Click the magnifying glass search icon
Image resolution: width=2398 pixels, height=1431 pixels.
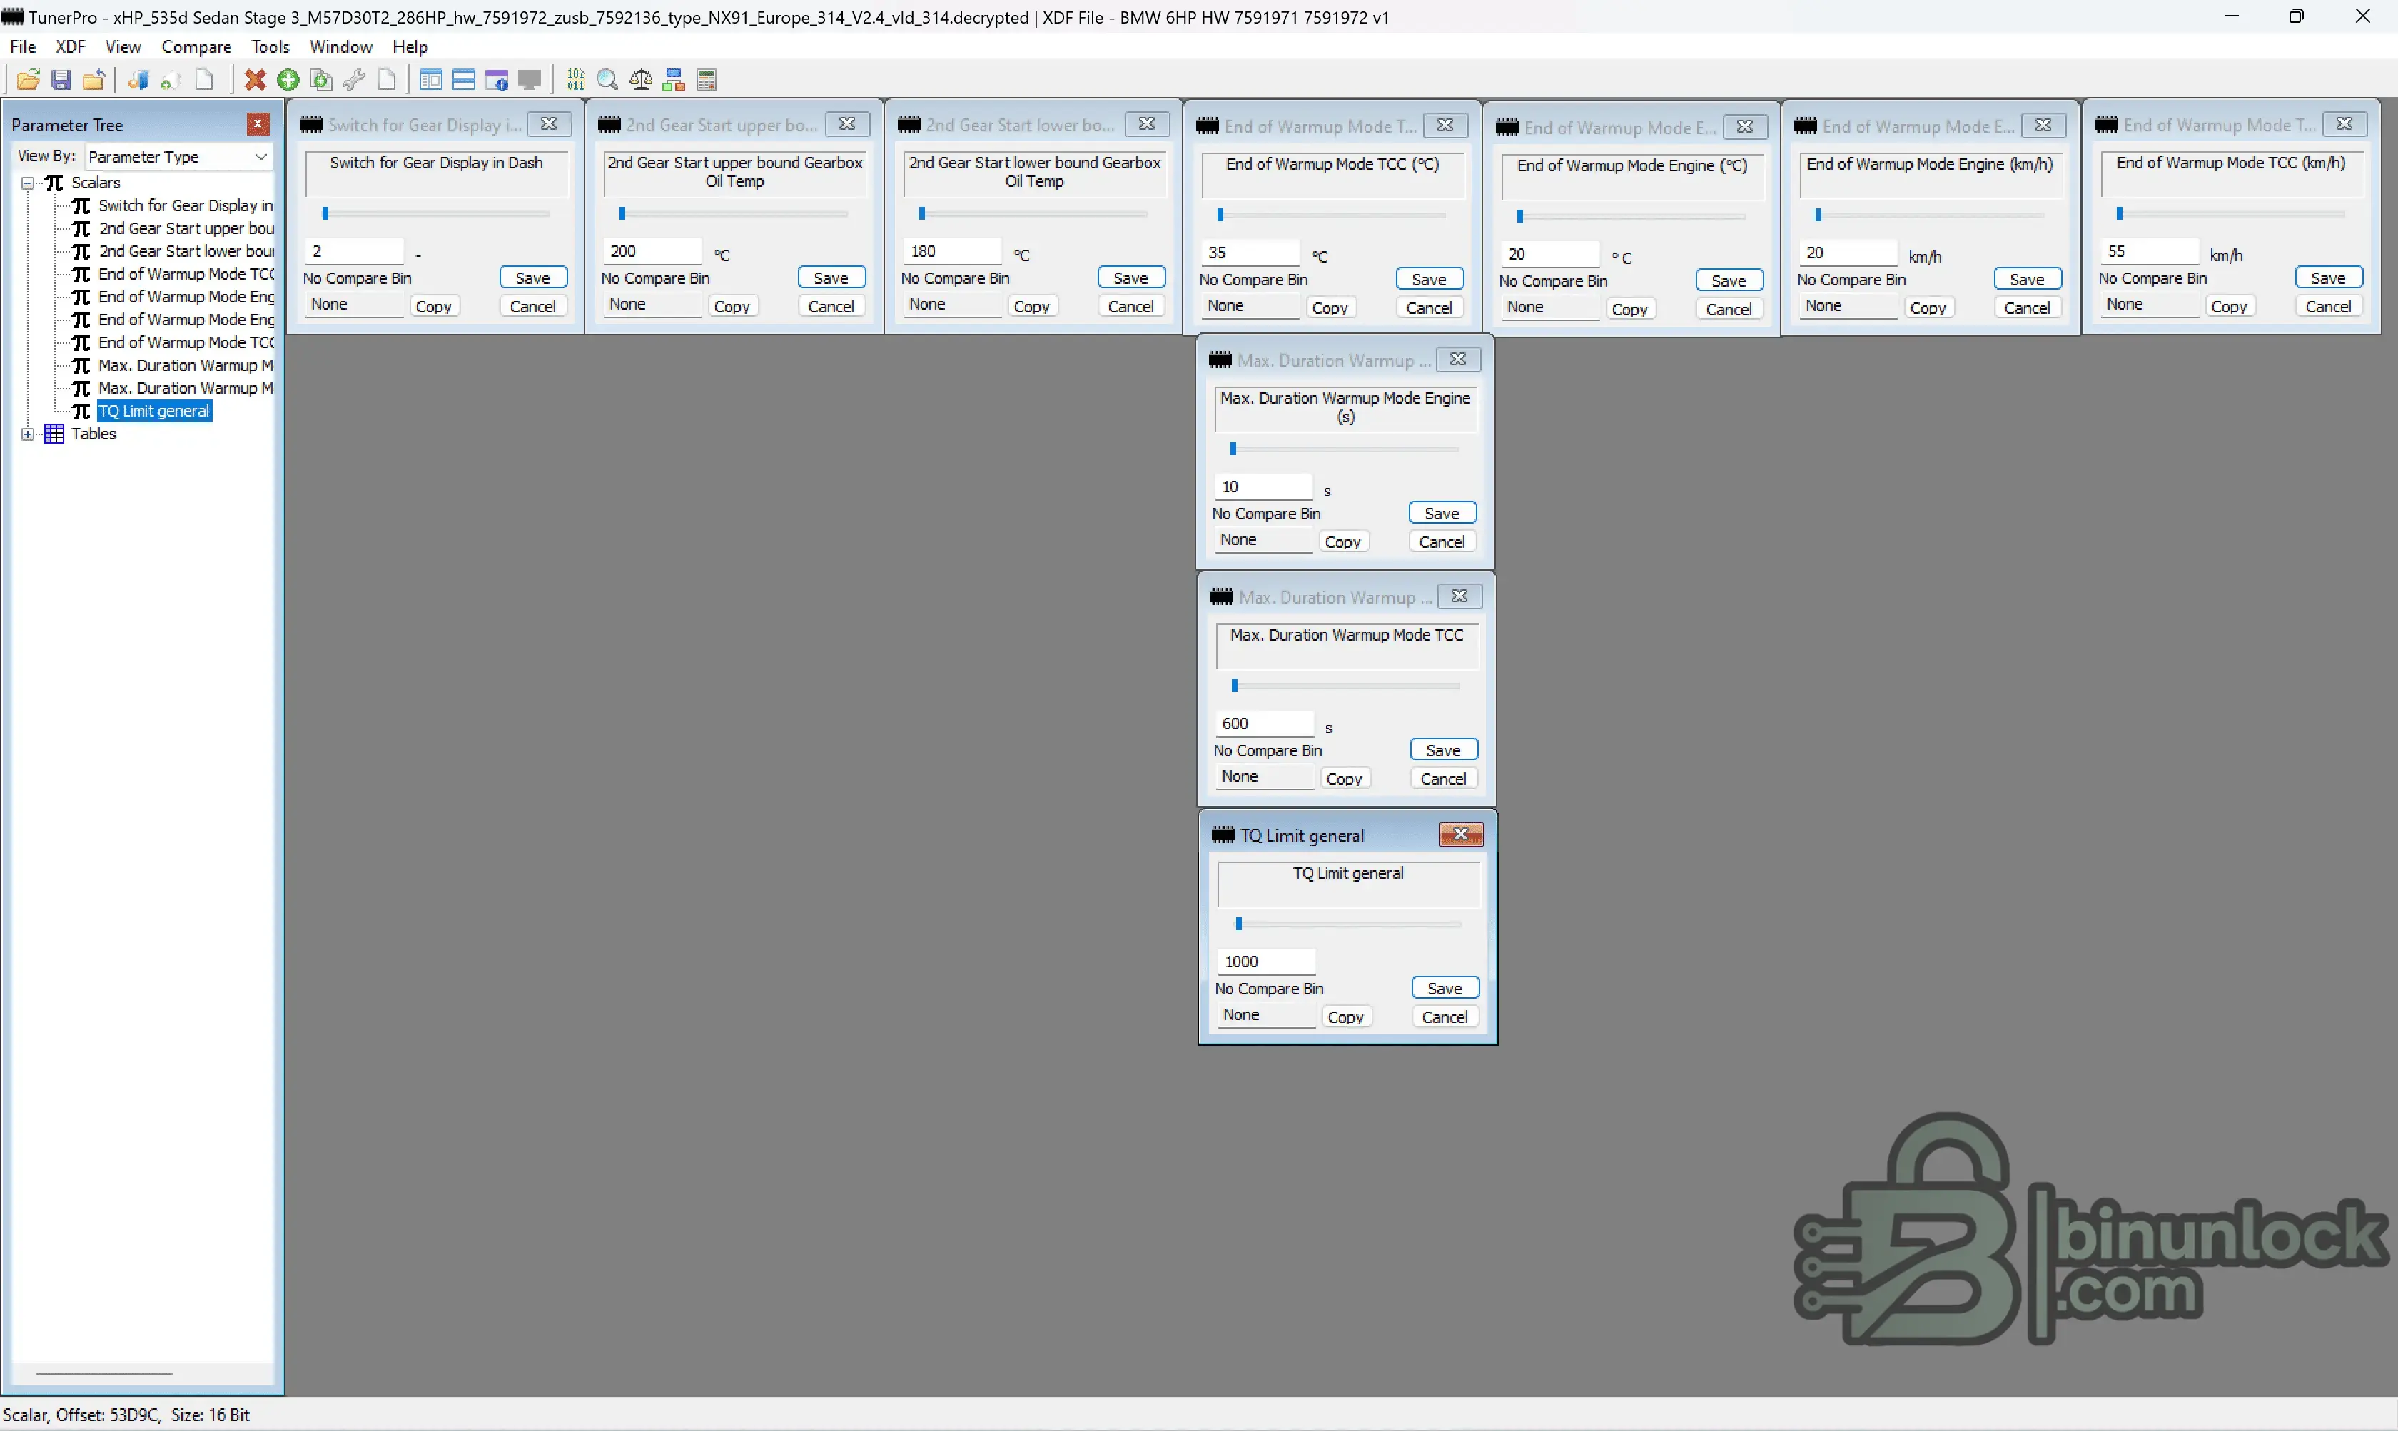607,80
